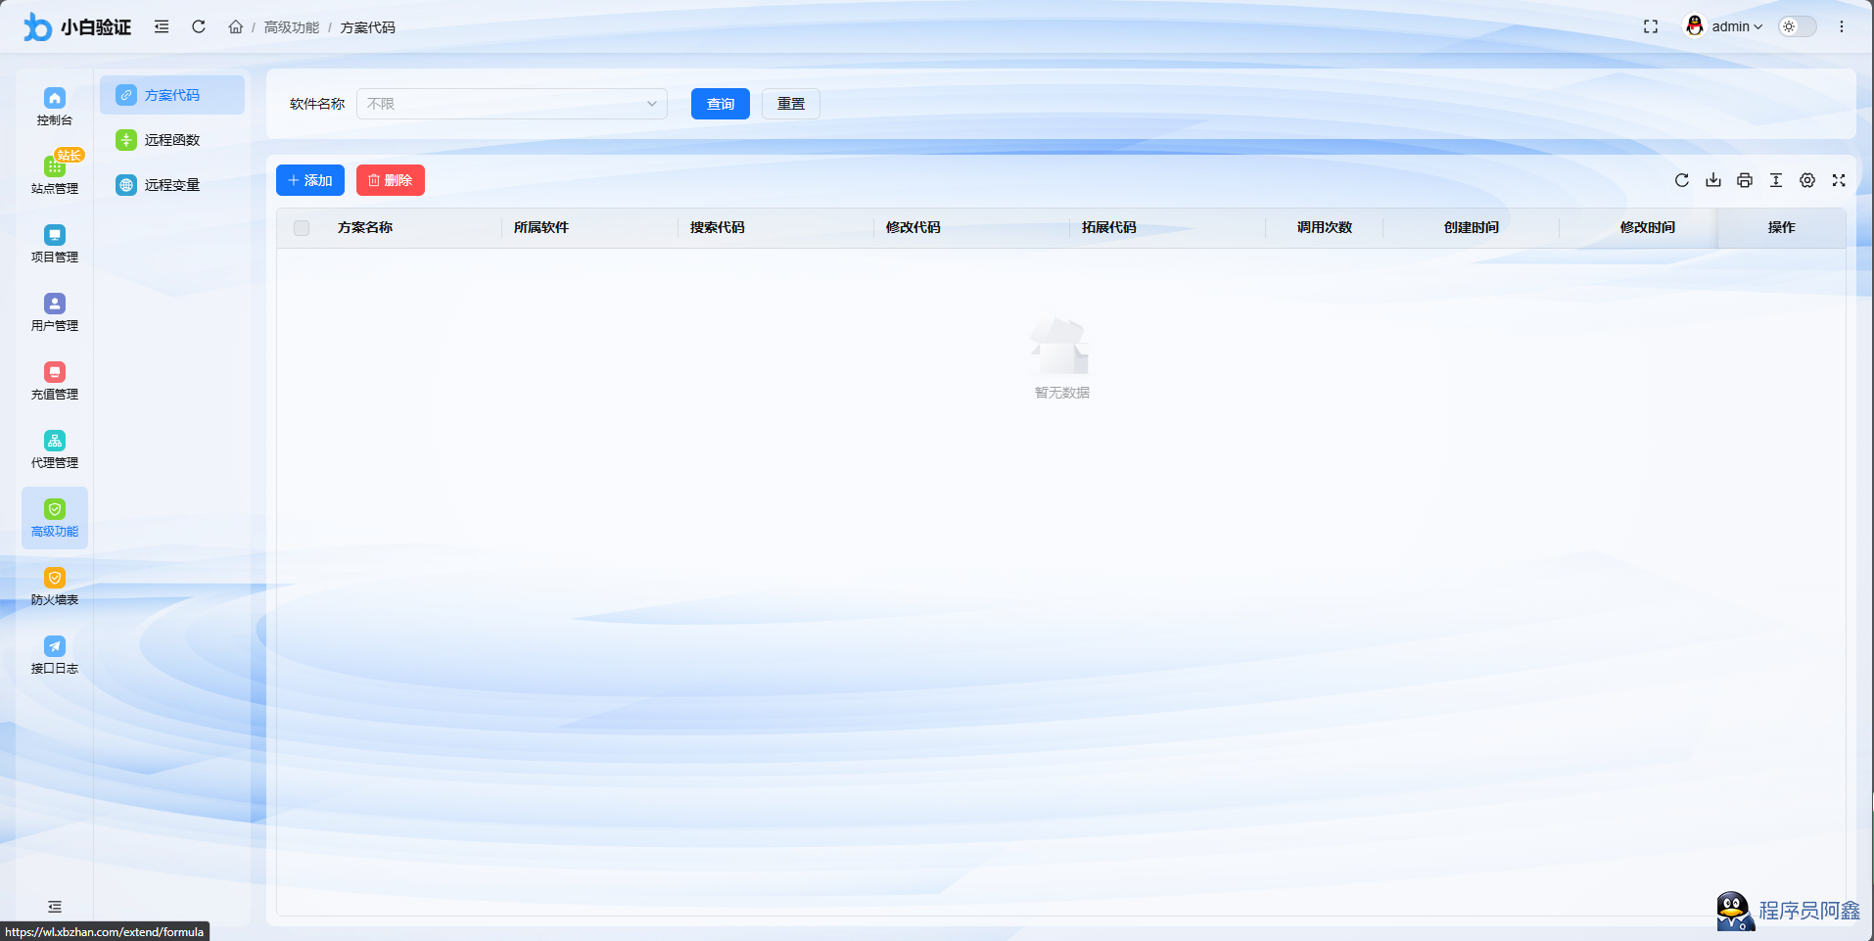Open the admin user dropdown menu

coord(1724,27)
